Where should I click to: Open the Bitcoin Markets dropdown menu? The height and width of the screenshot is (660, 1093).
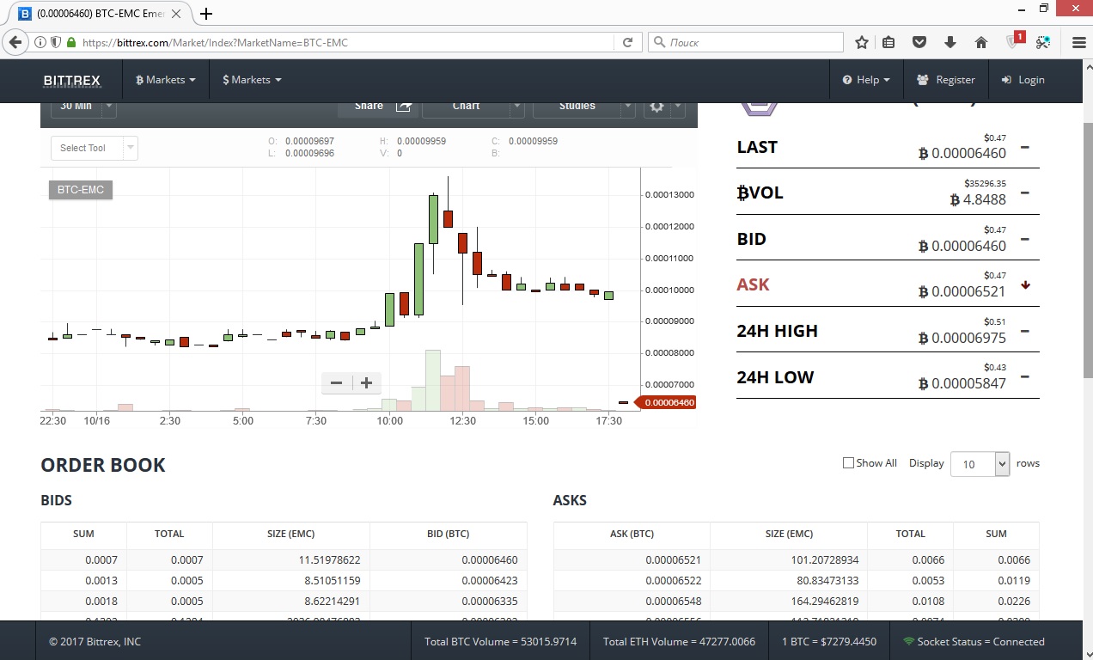point(166,80)
